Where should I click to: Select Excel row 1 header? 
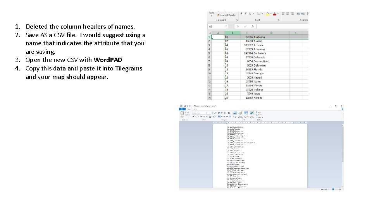pos(209,37)
